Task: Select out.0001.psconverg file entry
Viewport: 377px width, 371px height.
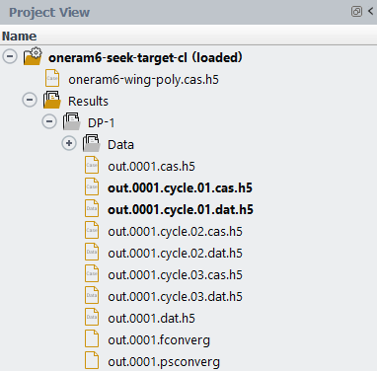Action: [164, 362]
